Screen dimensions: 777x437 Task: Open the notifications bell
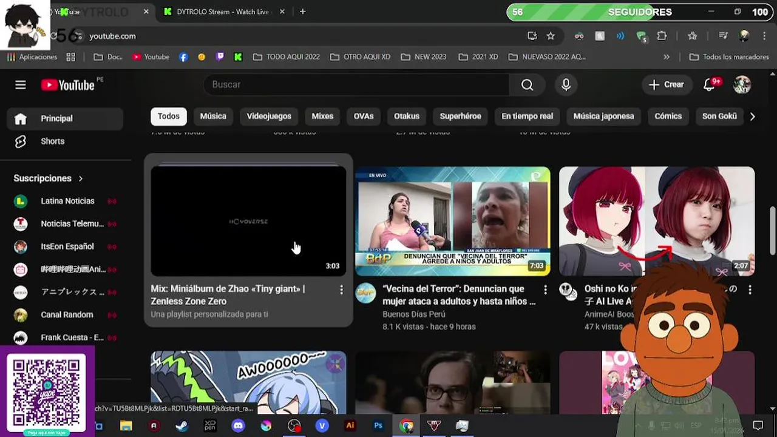tap(709, 85)
